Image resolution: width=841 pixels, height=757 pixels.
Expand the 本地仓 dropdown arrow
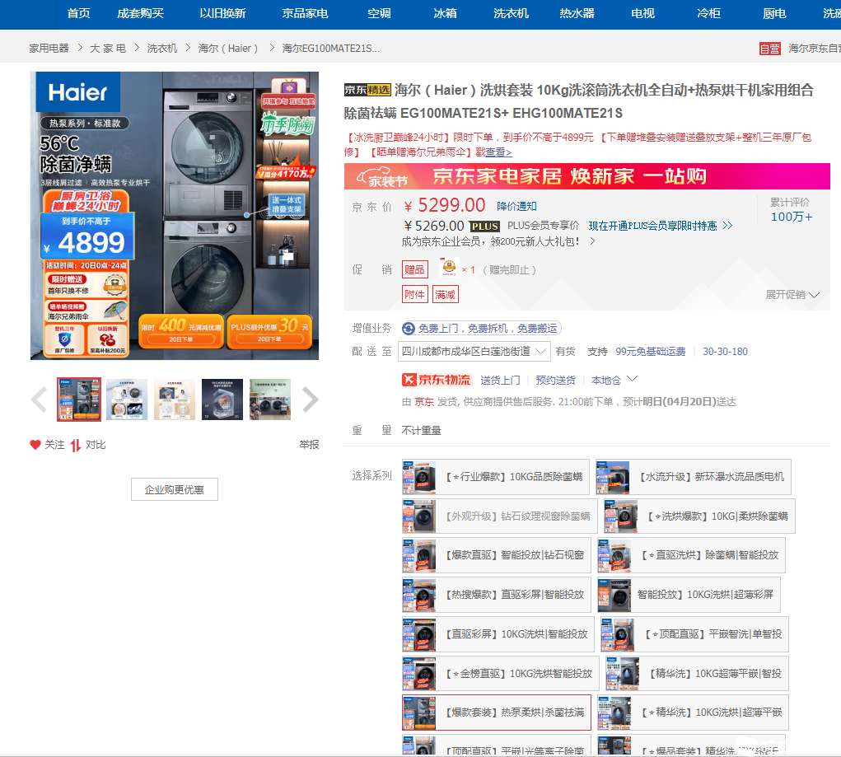(633, 379)
